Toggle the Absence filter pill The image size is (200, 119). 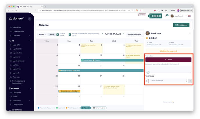(85, 108)
